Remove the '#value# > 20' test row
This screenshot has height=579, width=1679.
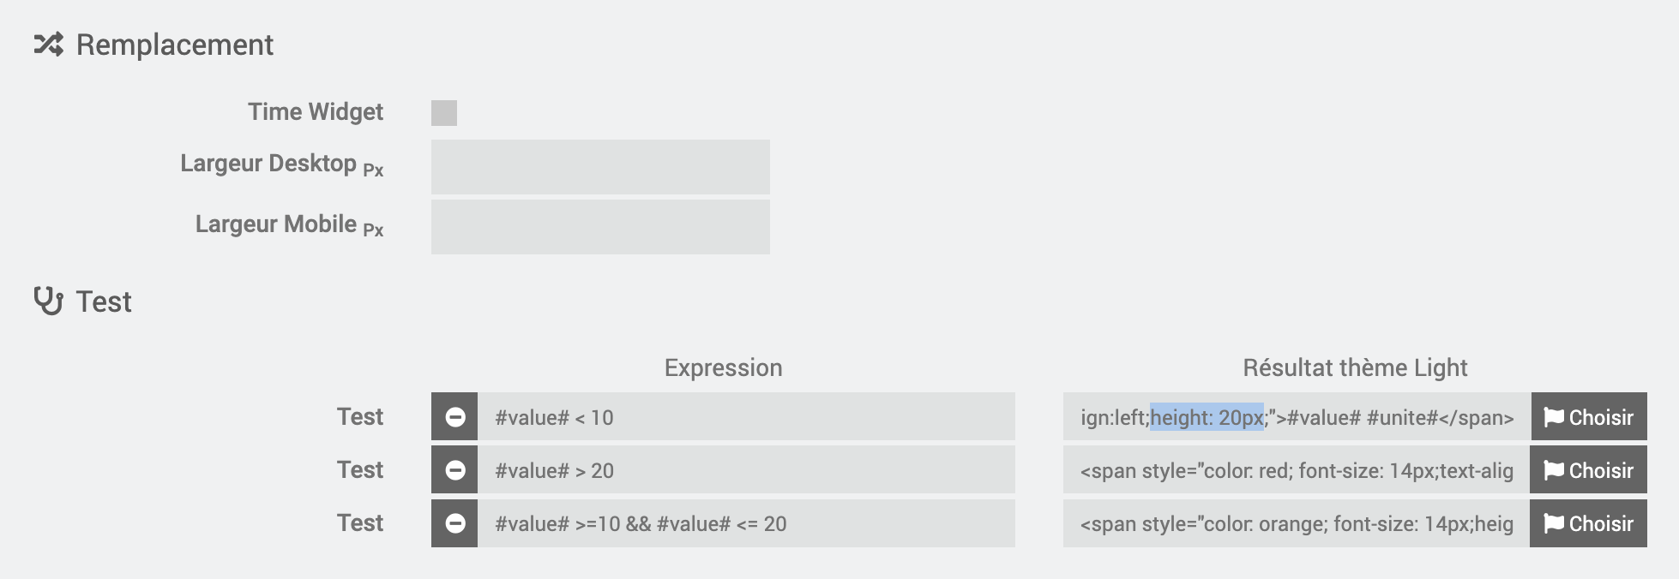pos(454,470)
